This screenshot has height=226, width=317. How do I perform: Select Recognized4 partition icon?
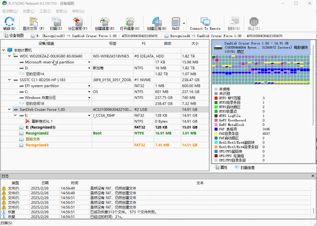22,145
